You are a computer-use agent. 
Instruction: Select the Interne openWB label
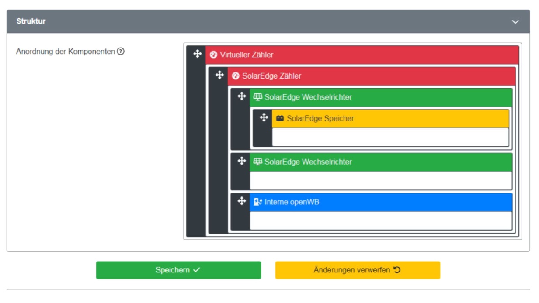click(292, 202)
